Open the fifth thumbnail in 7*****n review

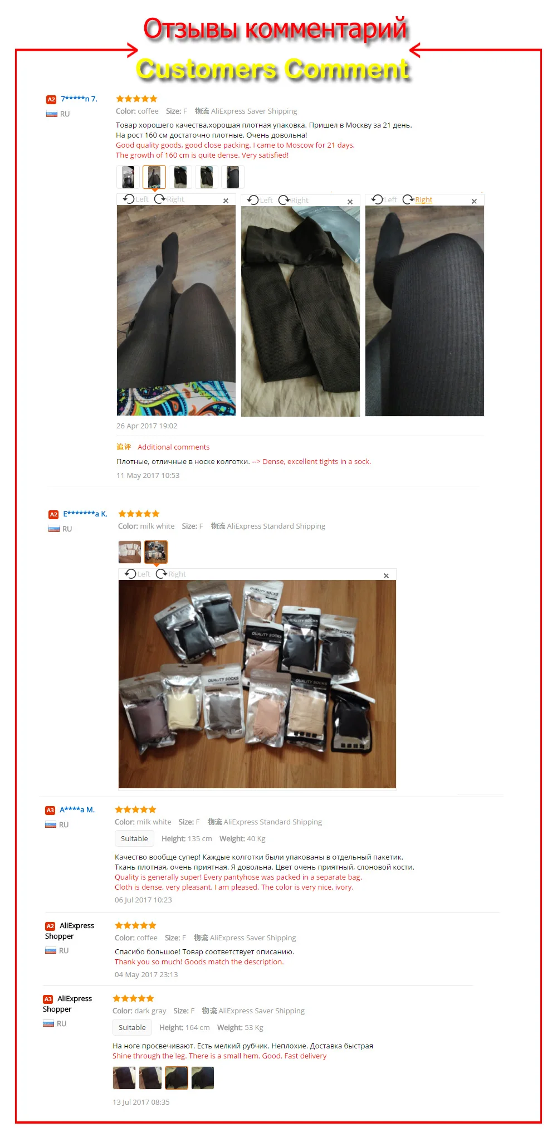233,177
